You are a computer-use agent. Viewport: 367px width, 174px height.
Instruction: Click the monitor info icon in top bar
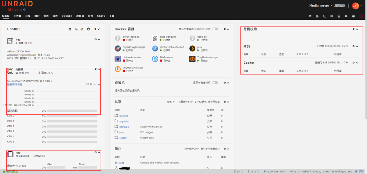pos(339,16)
